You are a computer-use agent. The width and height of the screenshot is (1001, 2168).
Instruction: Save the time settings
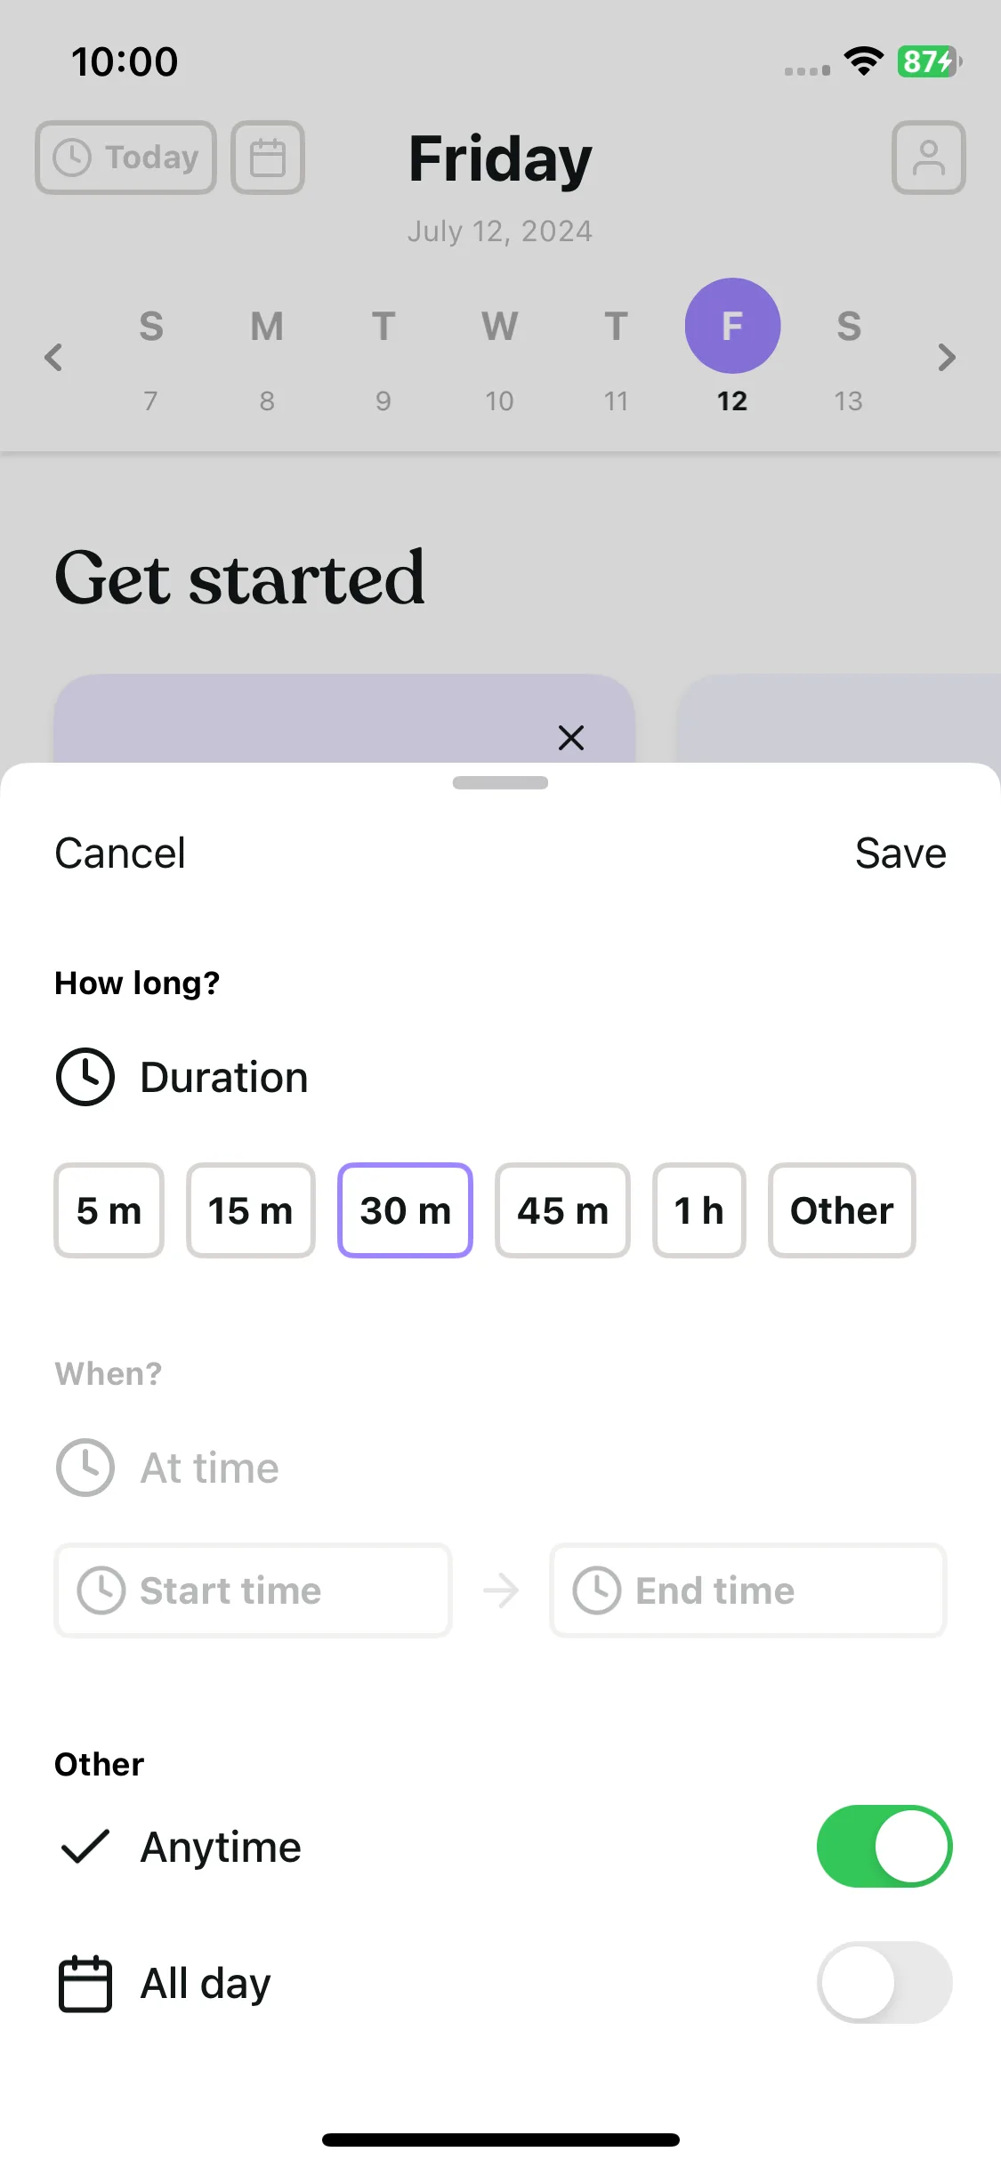tap(900, 853)
